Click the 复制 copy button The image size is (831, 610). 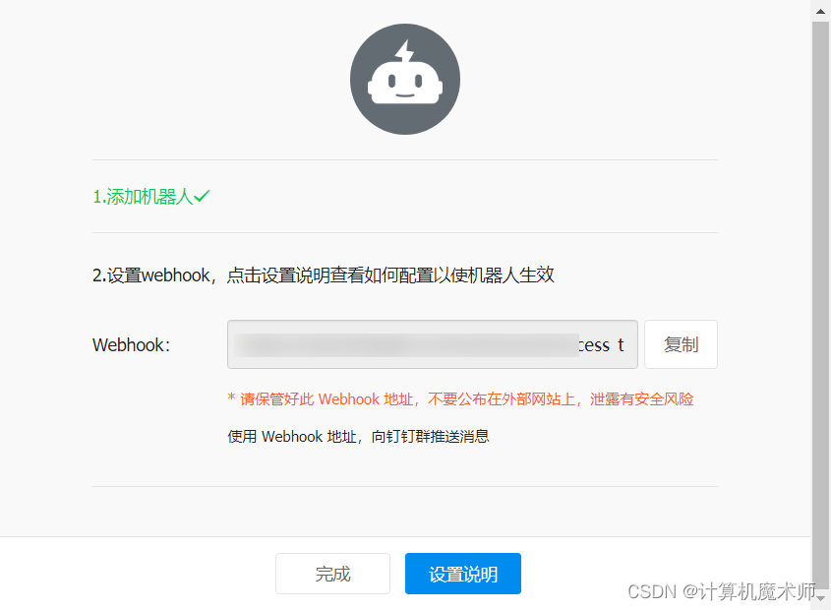tap(681, 344)
